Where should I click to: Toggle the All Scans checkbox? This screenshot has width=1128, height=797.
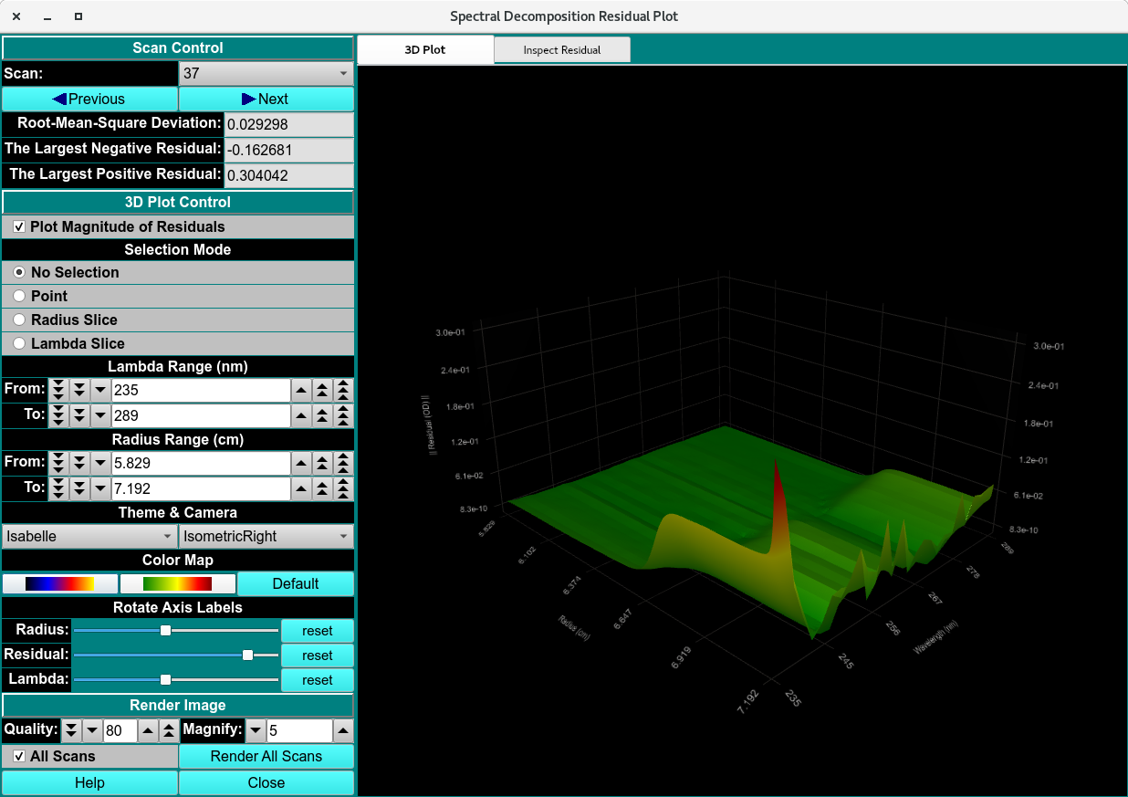coord(19,756)
